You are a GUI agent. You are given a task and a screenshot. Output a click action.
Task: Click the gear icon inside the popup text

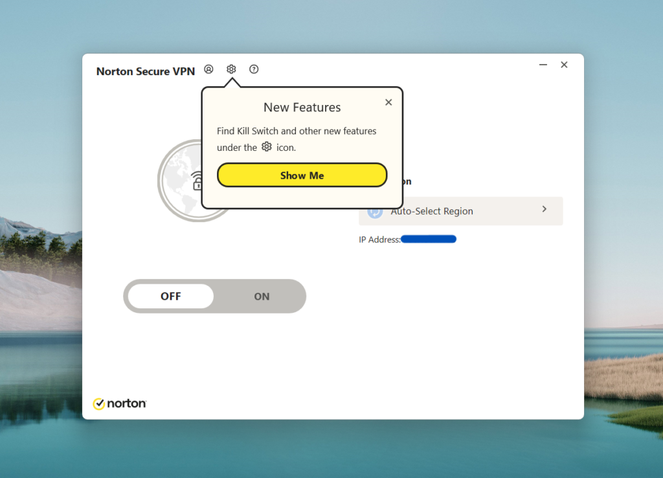pyautogui.click(x=267, y=147)
